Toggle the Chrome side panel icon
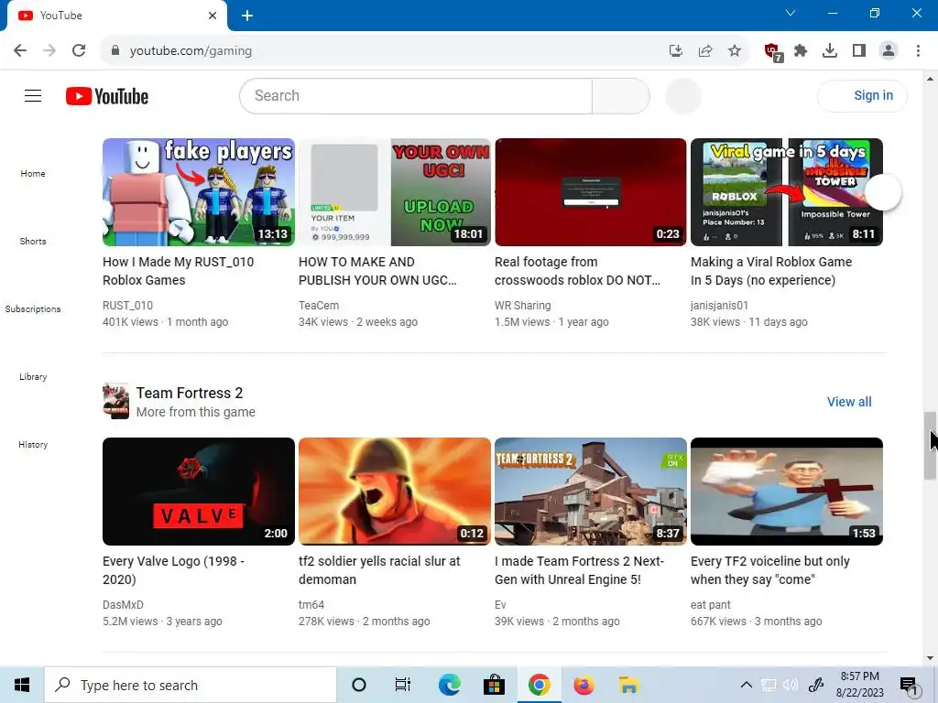Viewport: 938px width, 703px height. 859,51
